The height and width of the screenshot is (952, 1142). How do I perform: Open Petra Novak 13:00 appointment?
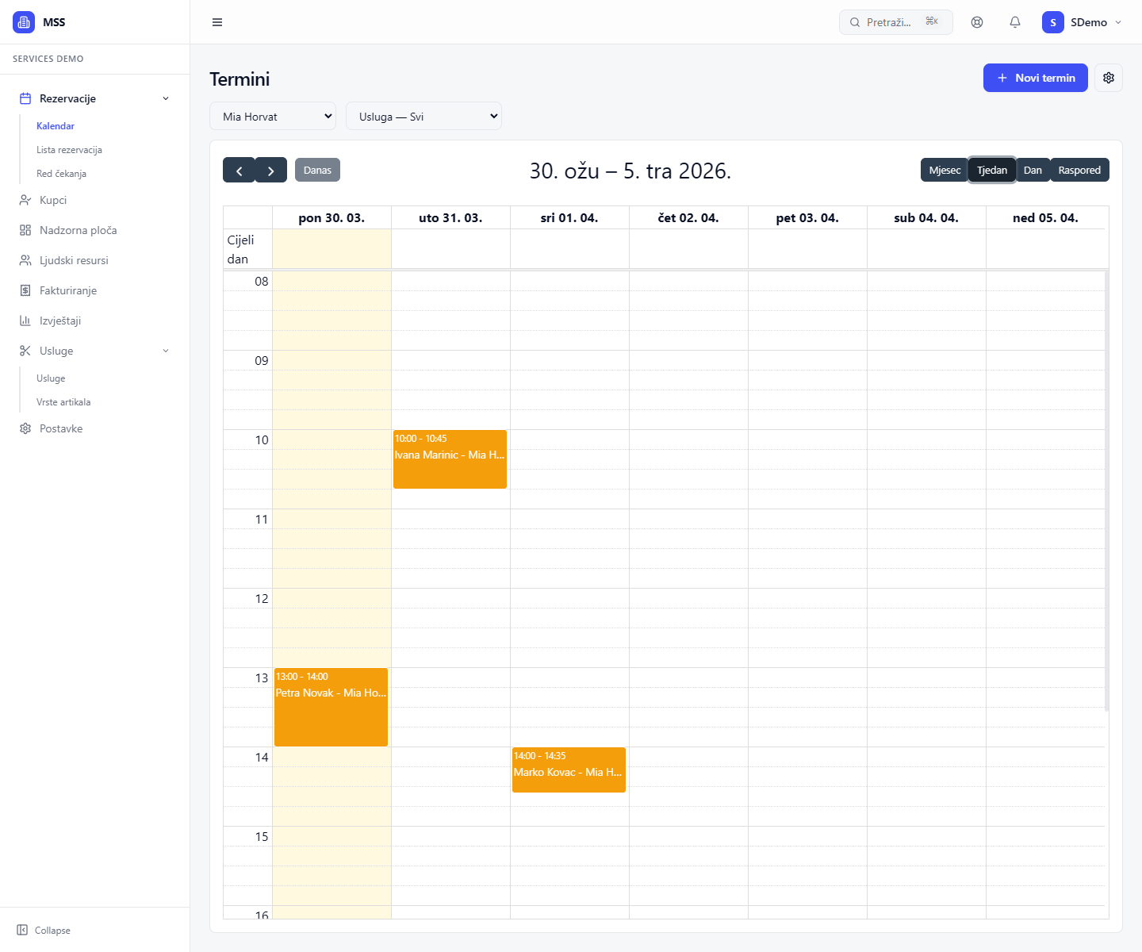coord(331,708)
